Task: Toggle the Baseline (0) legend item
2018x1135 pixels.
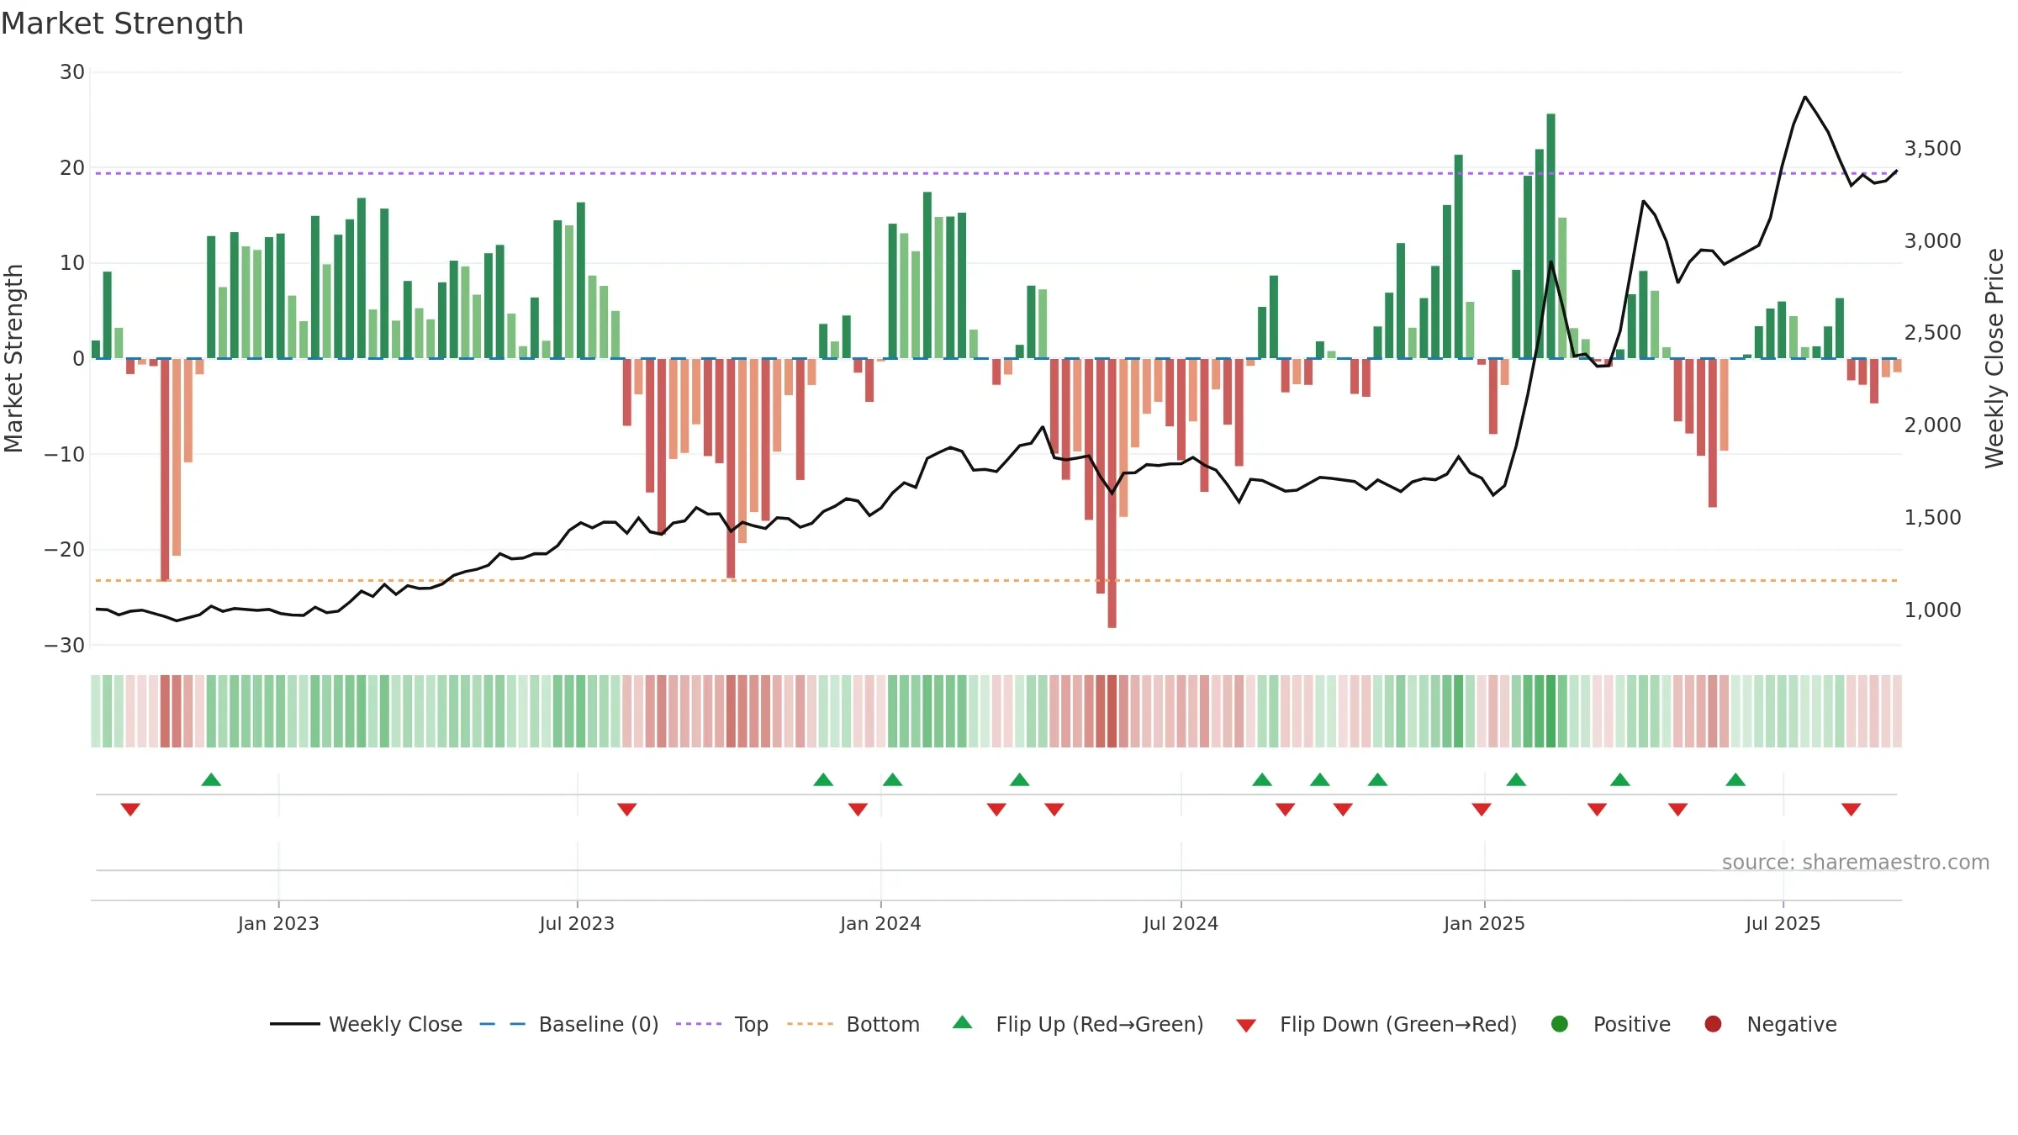Action: (x=568, y=1024)
